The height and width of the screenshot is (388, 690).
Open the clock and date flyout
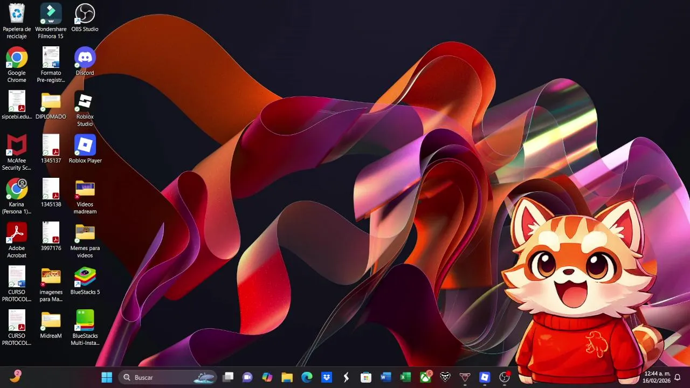point(657,377)
